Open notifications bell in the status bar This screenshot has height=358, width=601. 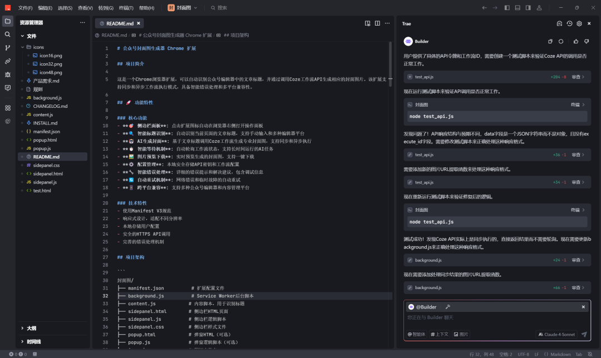point(589,354)
